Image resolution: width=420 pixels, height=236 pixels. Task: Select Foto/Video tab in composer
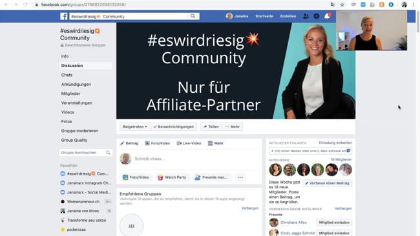coord(158,143)
